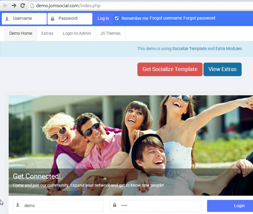
Task: Toggle the Remember me checkbox
Action: click(117, 18)
